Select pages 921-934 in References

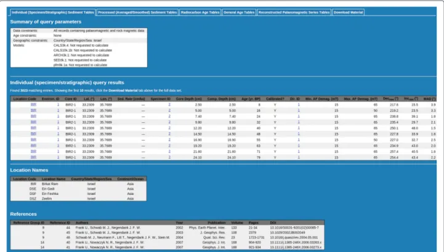[x=254, y=247]
